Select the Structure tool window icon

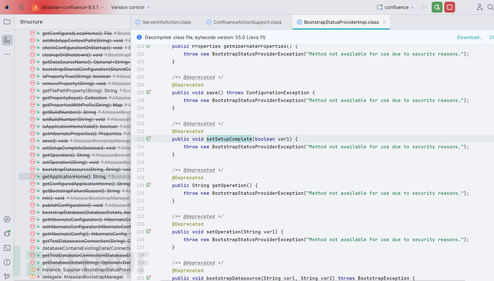click(7, 40)
